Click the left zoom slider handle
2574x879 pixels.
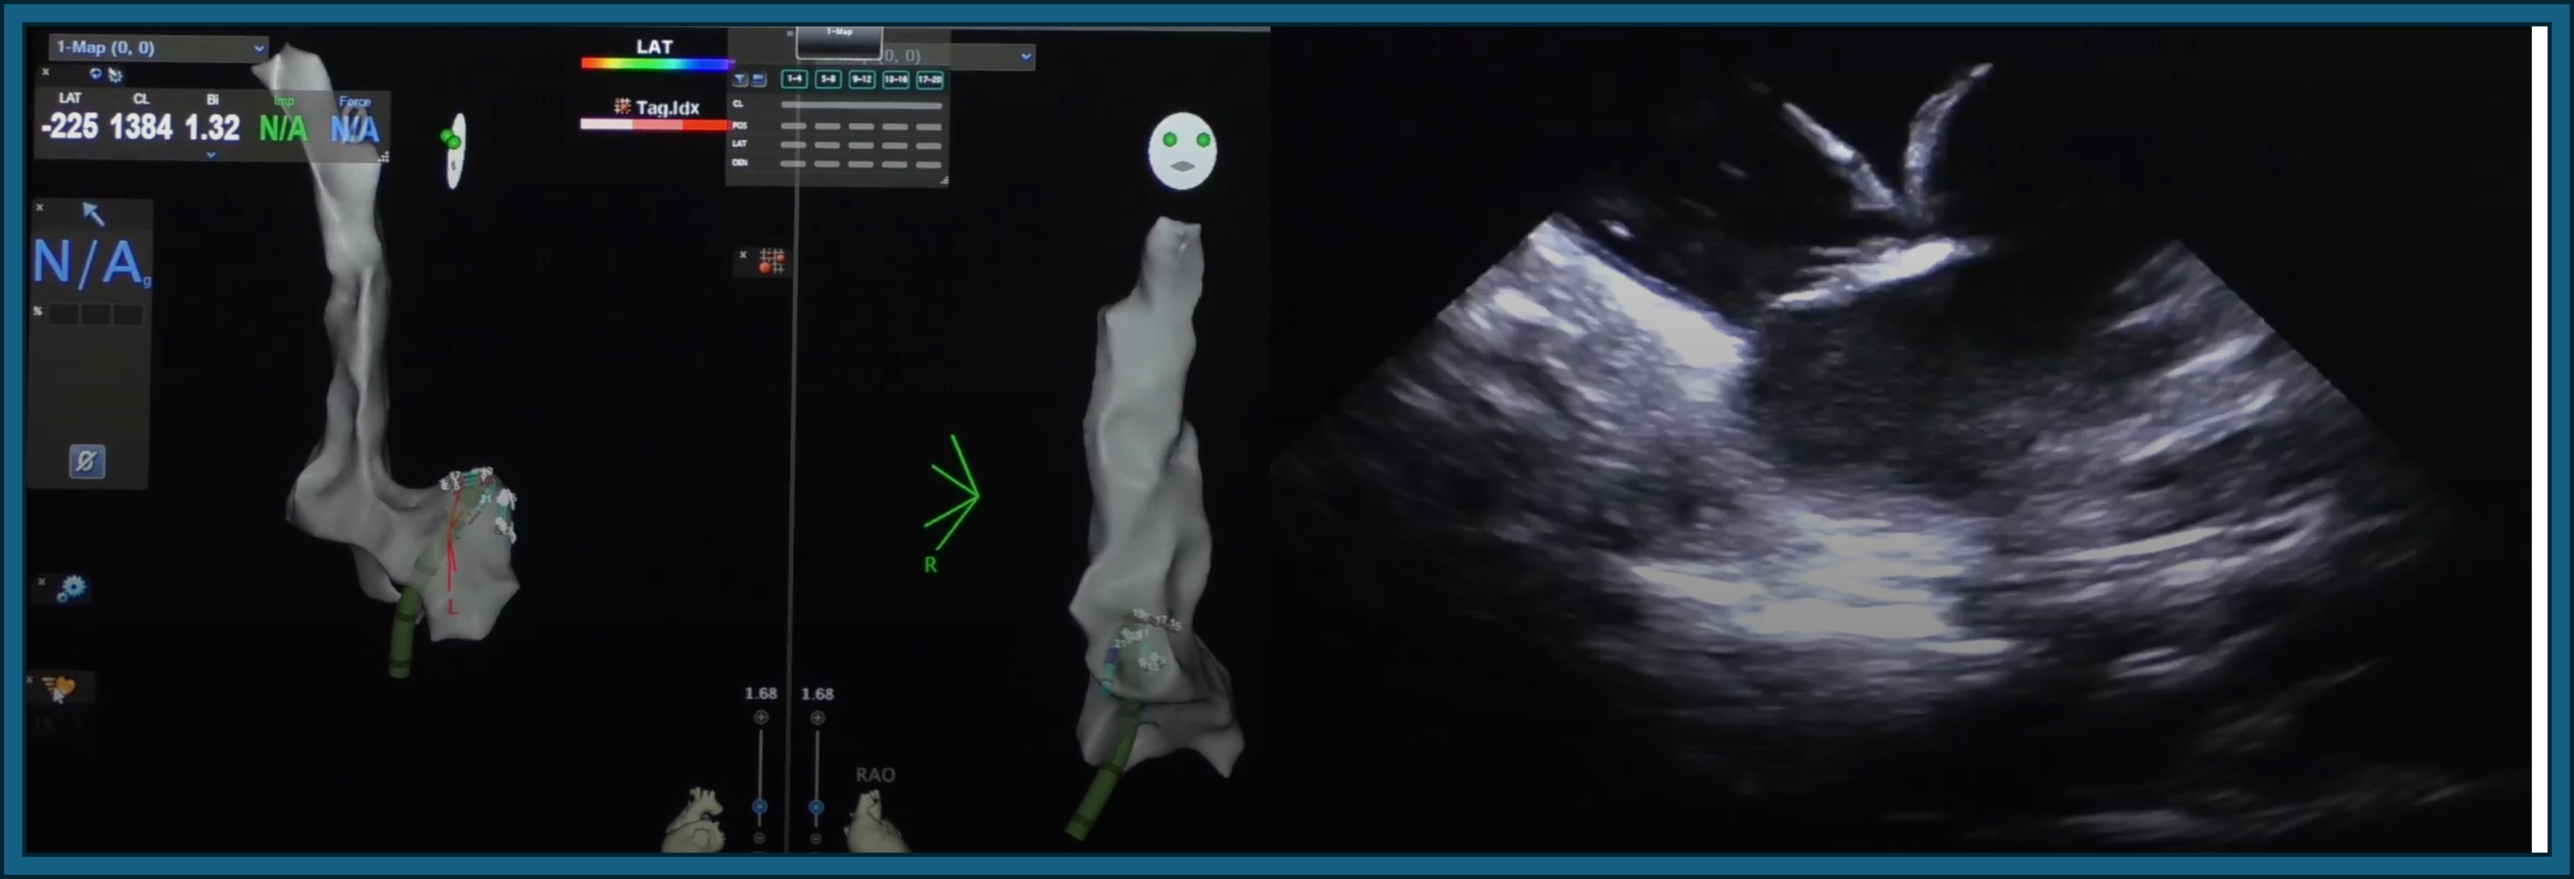click(760, 806)
